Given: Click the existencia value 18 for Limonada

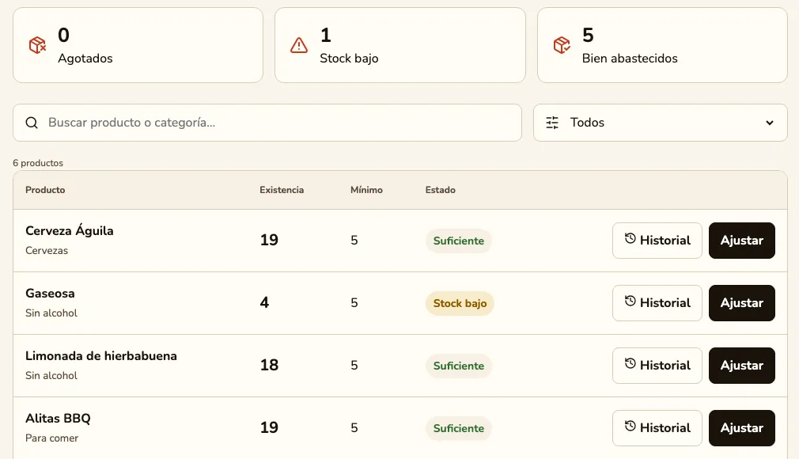Looking at the screenshot, I should tap(269, 365).
